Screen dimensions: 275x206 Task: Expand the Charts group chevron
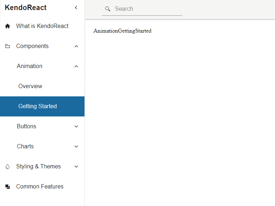tap(76, 147)
